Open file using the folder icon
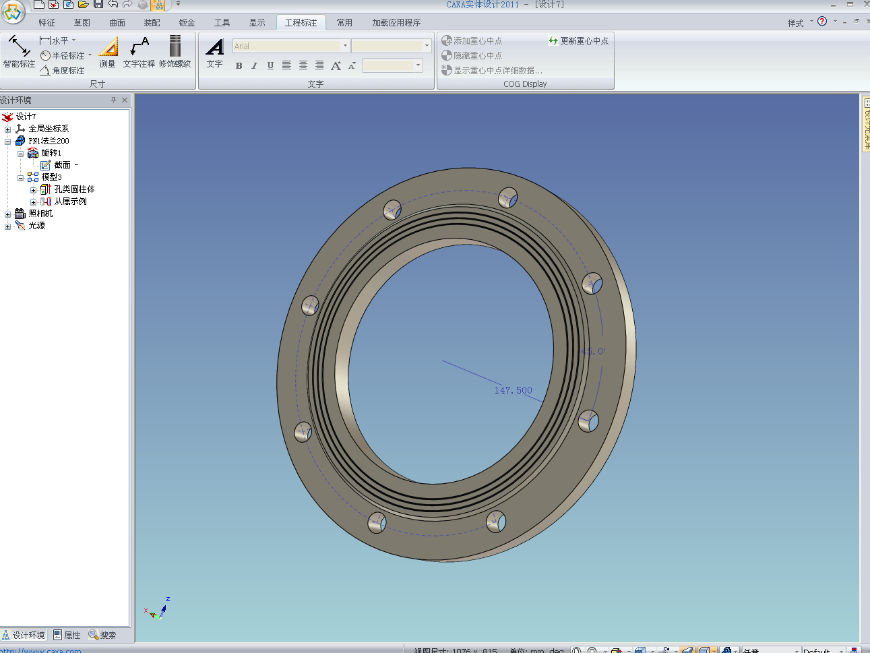 (x=83, y=5)
